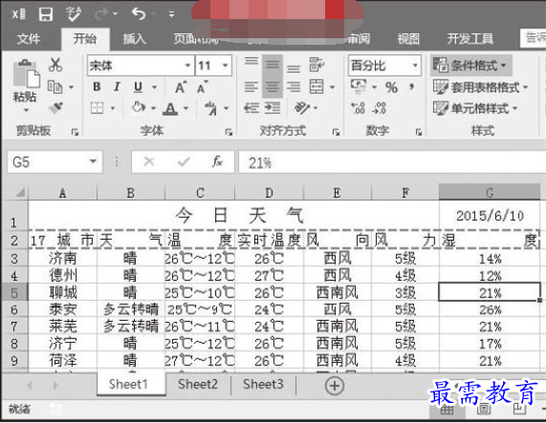Click the Copy icon in clipboard group
Screen dimensions: 546x423
tap(55, 87)
